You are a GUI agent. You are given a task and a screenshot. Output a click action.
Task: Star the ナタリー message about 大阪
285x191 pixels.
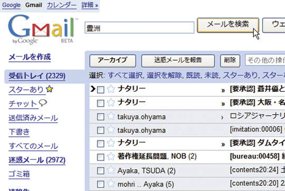coord(111,103)
